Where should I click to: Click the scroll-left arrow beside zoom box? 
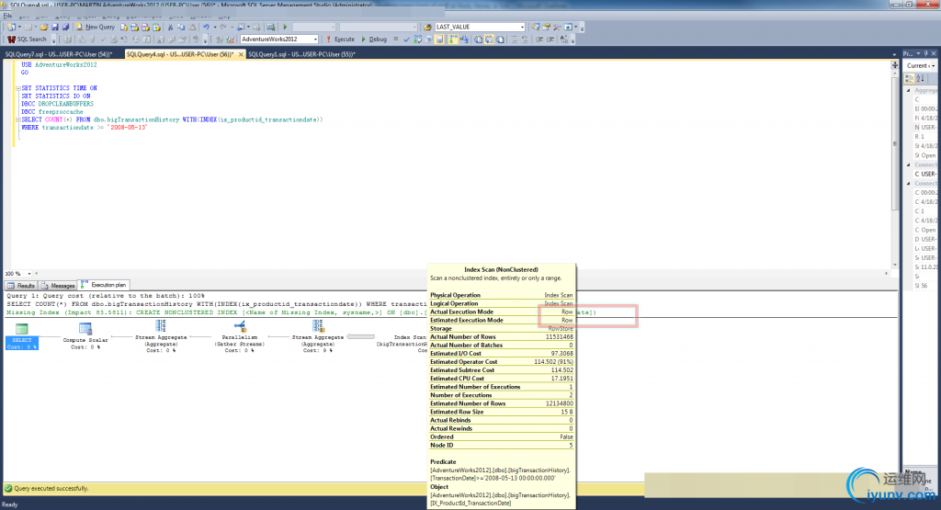tap(37, 274)
